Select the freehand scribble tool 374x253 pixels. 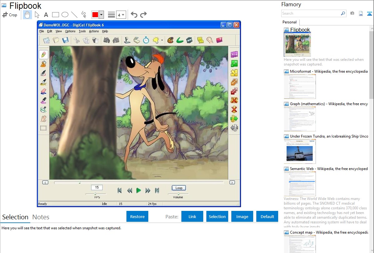[x=84, y=15]
